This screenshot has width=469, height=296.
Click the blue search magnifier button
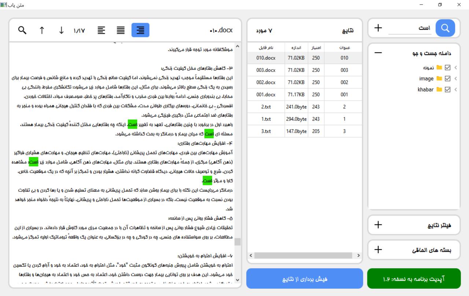445,28
